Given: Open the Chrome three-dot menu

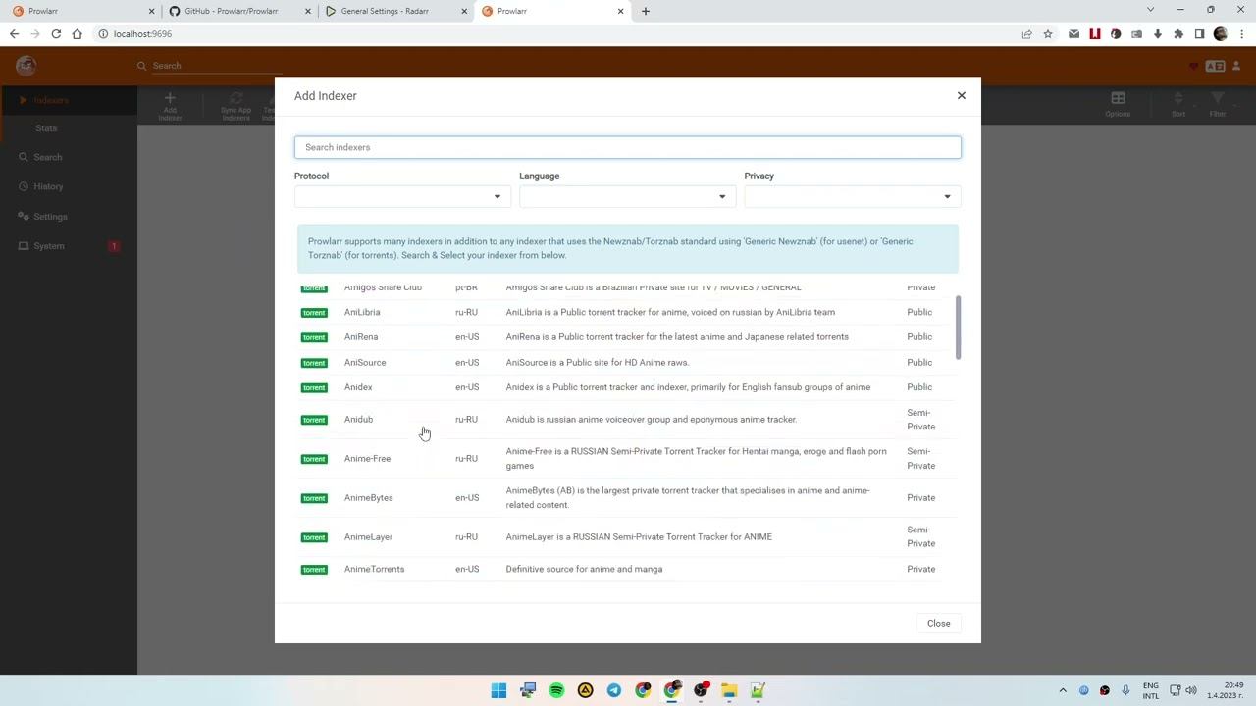Looking at the screenshot, I should point(1241,34).
